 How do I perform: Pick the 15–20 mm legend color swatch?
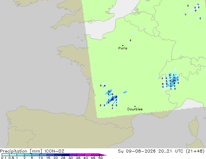pyautogui.click(x=50, y=155)
